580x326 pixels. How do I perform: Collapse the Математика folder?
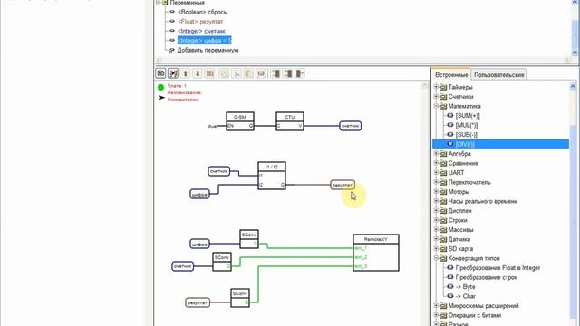point(436,106)
